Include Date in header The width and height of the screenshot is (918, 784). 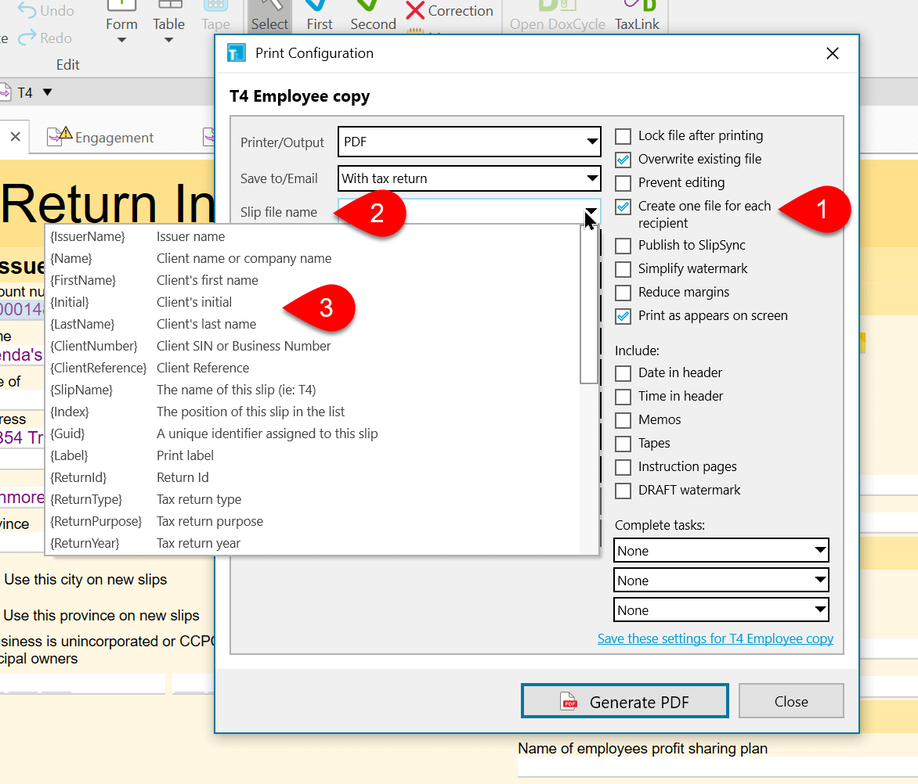coord(623,373)
